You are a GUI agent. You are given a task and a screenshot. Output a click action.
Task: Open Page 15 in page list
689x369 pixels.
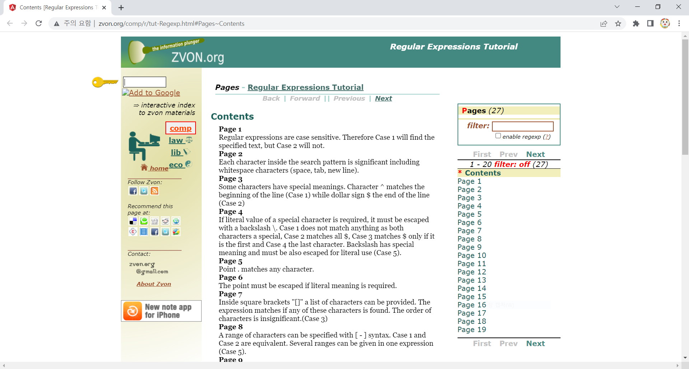pyautogui.click(x=472, y=297)
